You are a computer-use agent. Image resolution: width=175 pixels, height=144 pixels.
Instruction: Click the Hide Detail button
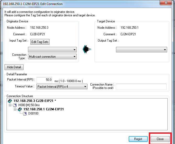pyautogui.click(x=14, y=67)
